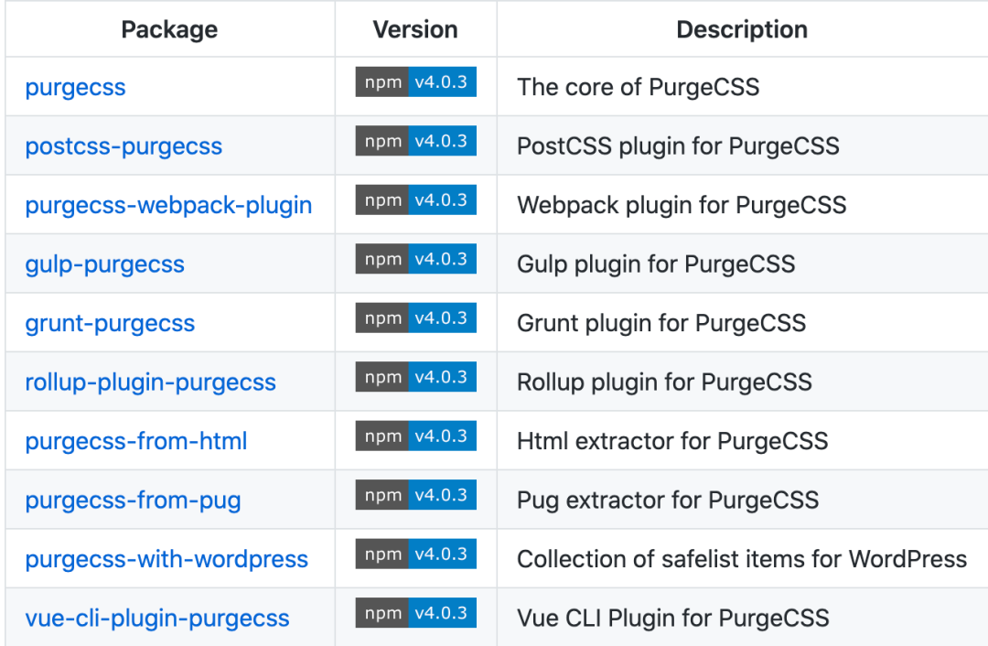
Task: Click the npm badge beside gulp-purgecss
Action: (415, 259)
